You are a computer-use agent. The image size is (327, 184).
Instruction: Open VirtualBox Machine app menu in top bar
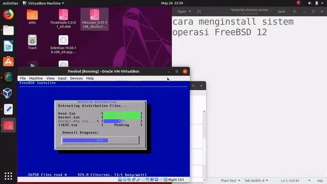(43, 3)
